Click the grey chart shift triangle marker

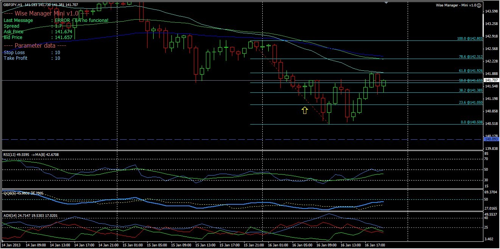[x=386, y=2]
